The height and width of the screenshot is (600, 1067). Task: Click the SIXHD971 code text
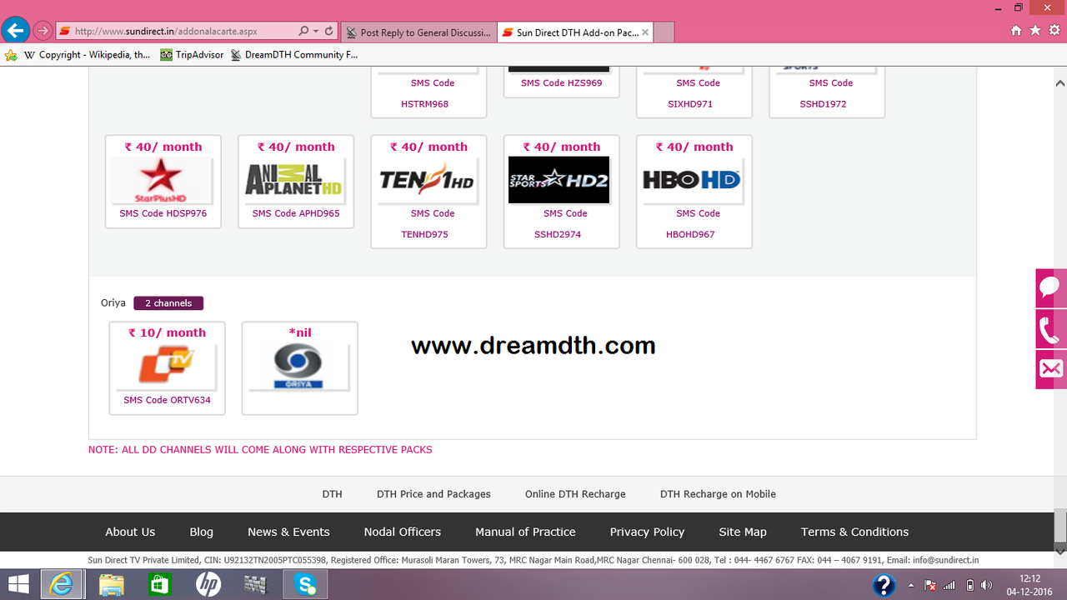click(x=690, y=104)
